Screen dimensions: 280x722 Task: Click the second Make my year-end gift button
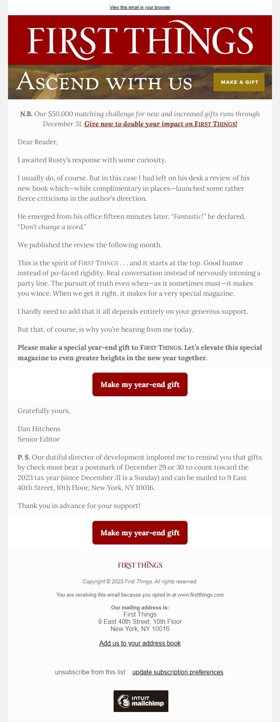(x=140, y=533)
